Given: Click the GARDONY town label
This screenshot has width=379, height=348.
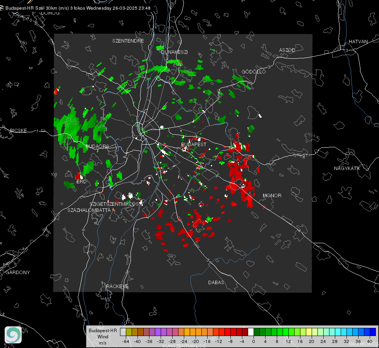Looking at the screenshot, I should click(18, 273).
